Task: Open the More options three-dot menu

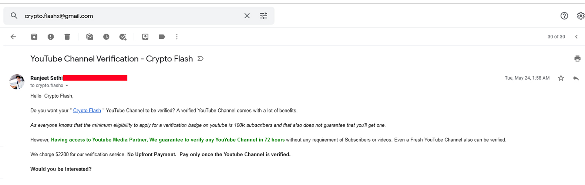Action: (177, 37)
